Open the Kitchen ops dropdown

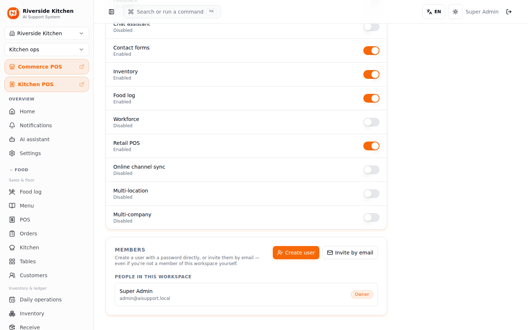(x=47, y=49)
